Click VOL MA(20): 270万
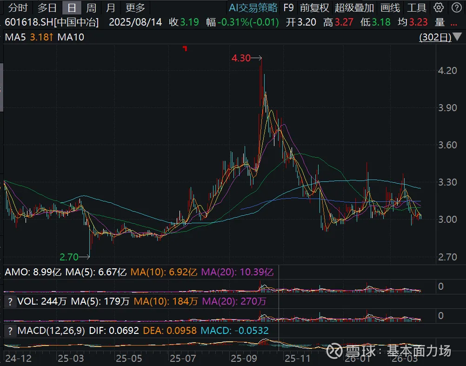Screen dimensions: 466x366 coord(234,301)
